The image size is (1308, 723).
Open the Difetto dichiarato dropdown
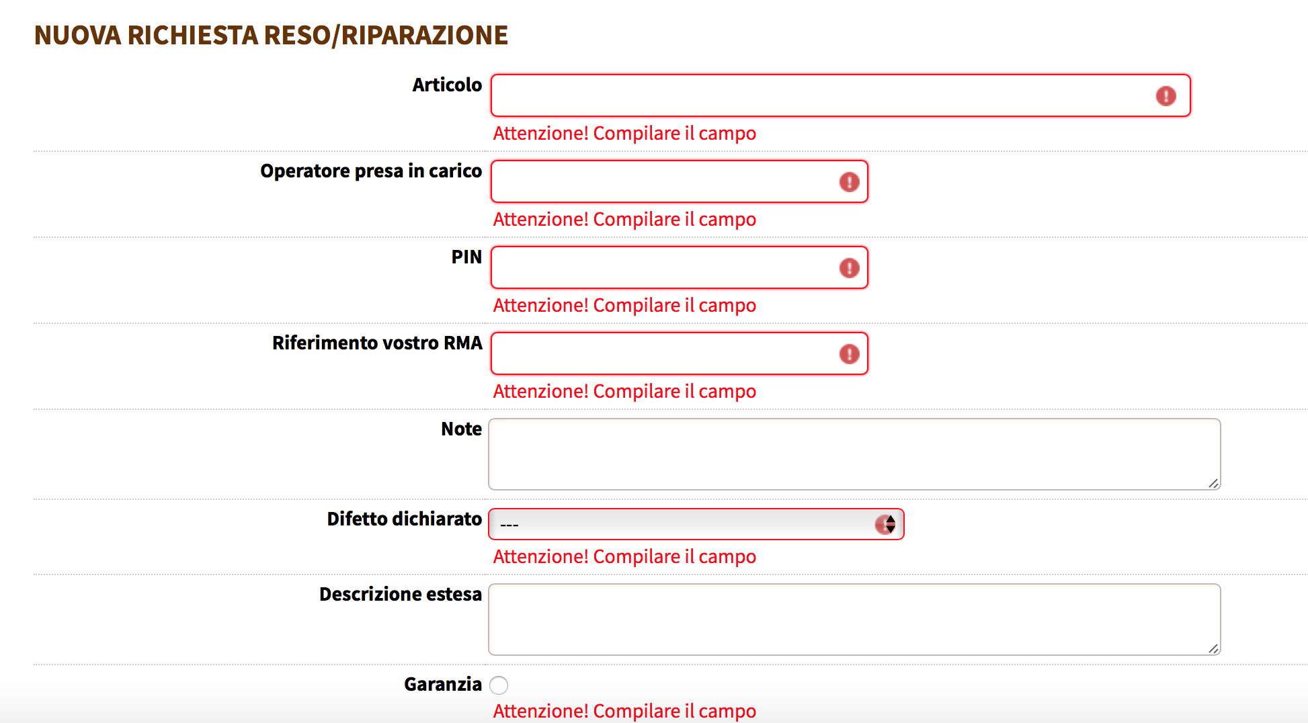click(696, 524)
